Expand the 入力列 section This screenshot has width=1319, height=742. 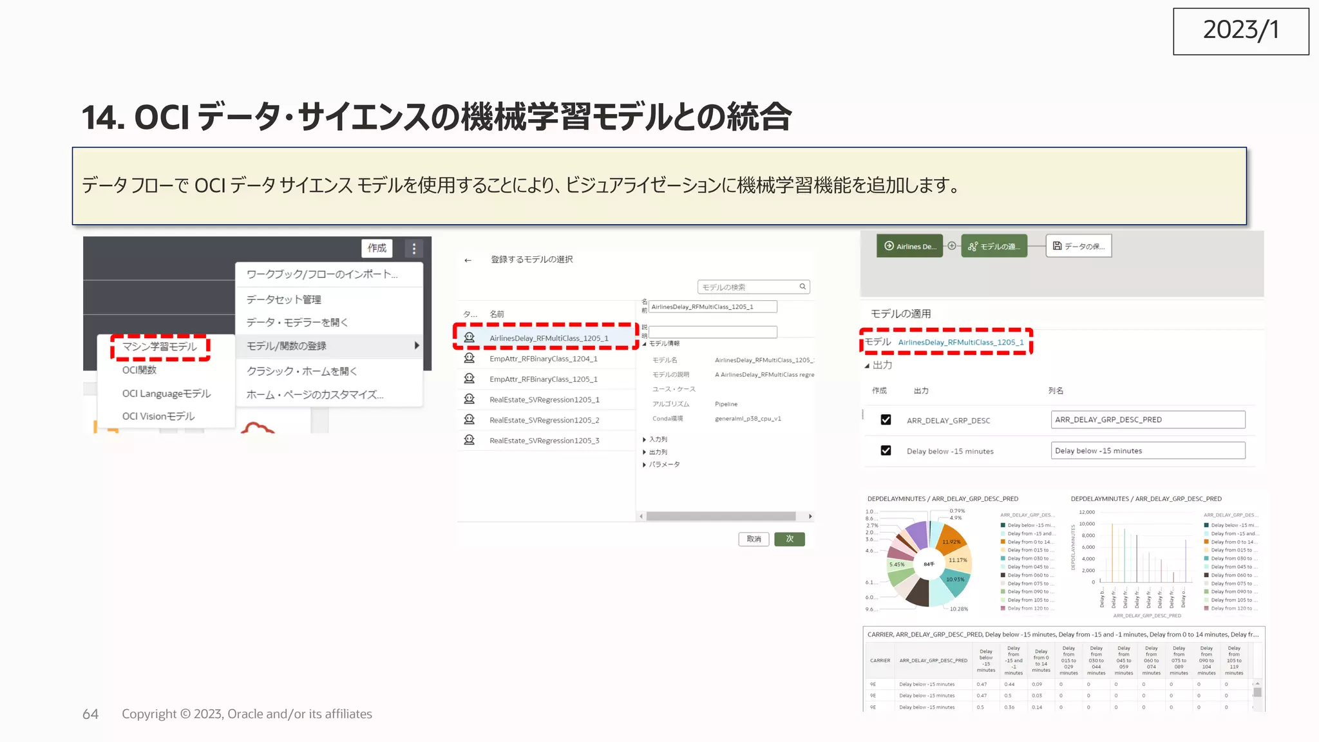[x=644, y=440]
